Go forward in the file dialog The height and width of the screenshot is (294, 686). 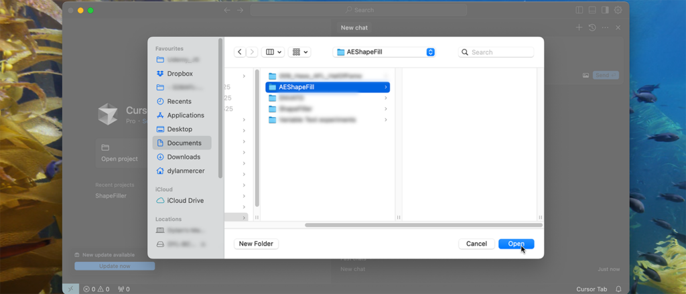(x=252, y=52)
